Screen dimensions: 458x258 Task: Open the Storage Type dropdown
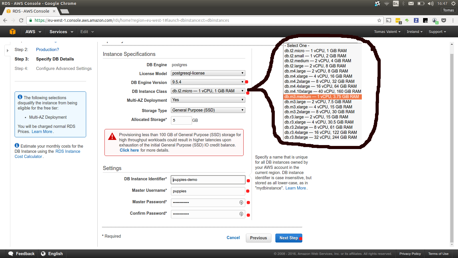pos(208,110)
